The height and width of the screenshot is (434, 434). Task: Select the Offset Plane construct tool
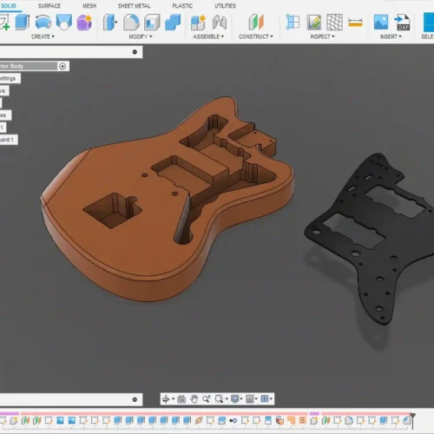pos(256,22)
